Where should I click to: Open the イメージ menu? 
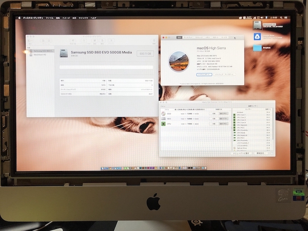pyautogui.click(x=66, y=18)
